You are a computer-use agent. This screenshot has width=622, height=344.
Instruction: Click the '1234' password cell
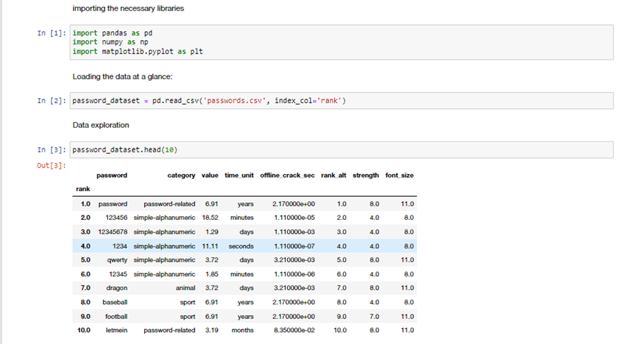coord(120,246)
